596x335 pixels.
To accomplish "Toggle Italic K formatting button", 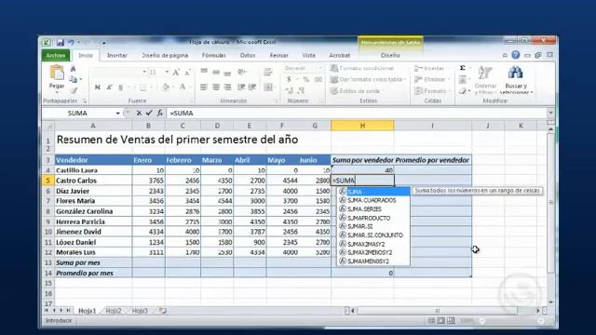I will (109, 87).
